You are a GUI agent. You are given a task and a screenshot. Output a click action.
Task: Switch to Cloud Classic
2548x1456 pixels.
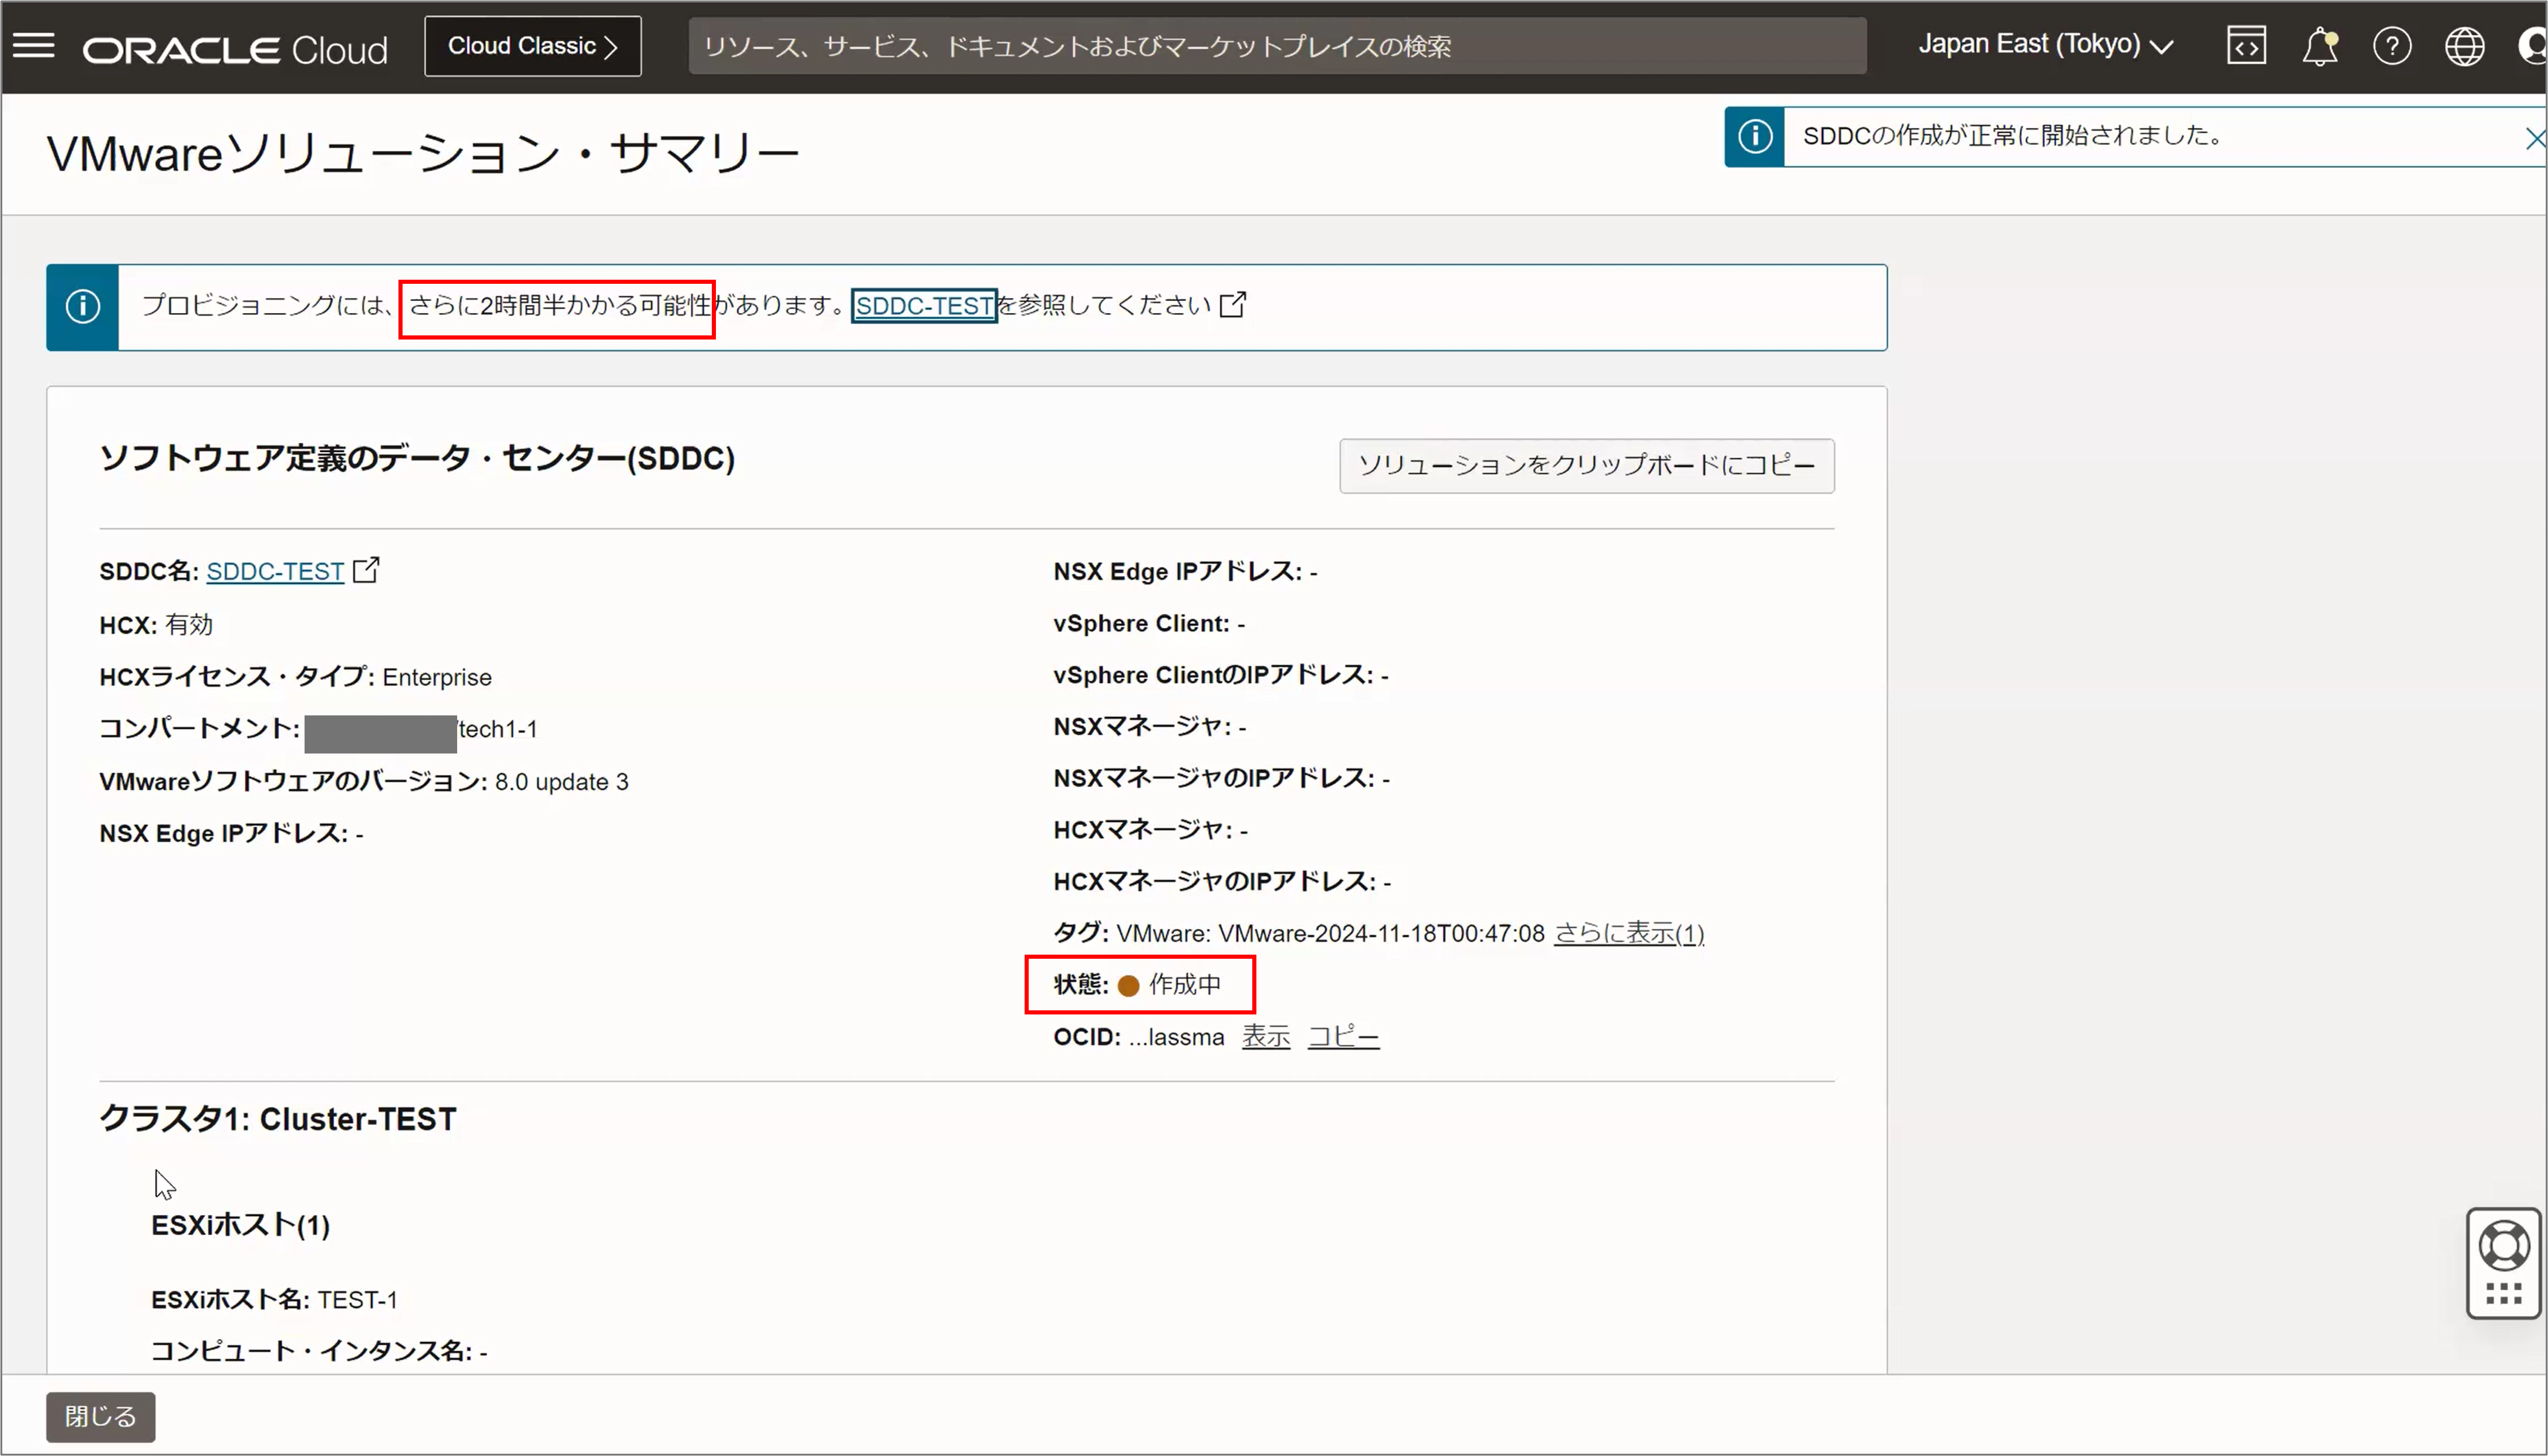tap(532, 46)
